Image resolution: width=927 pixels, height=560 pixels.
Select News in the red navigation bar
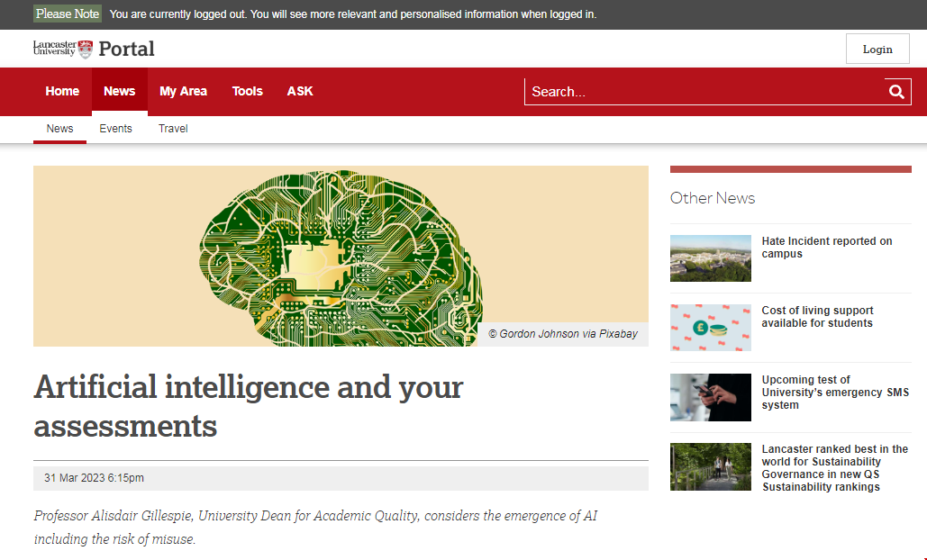tap(119, 92)
